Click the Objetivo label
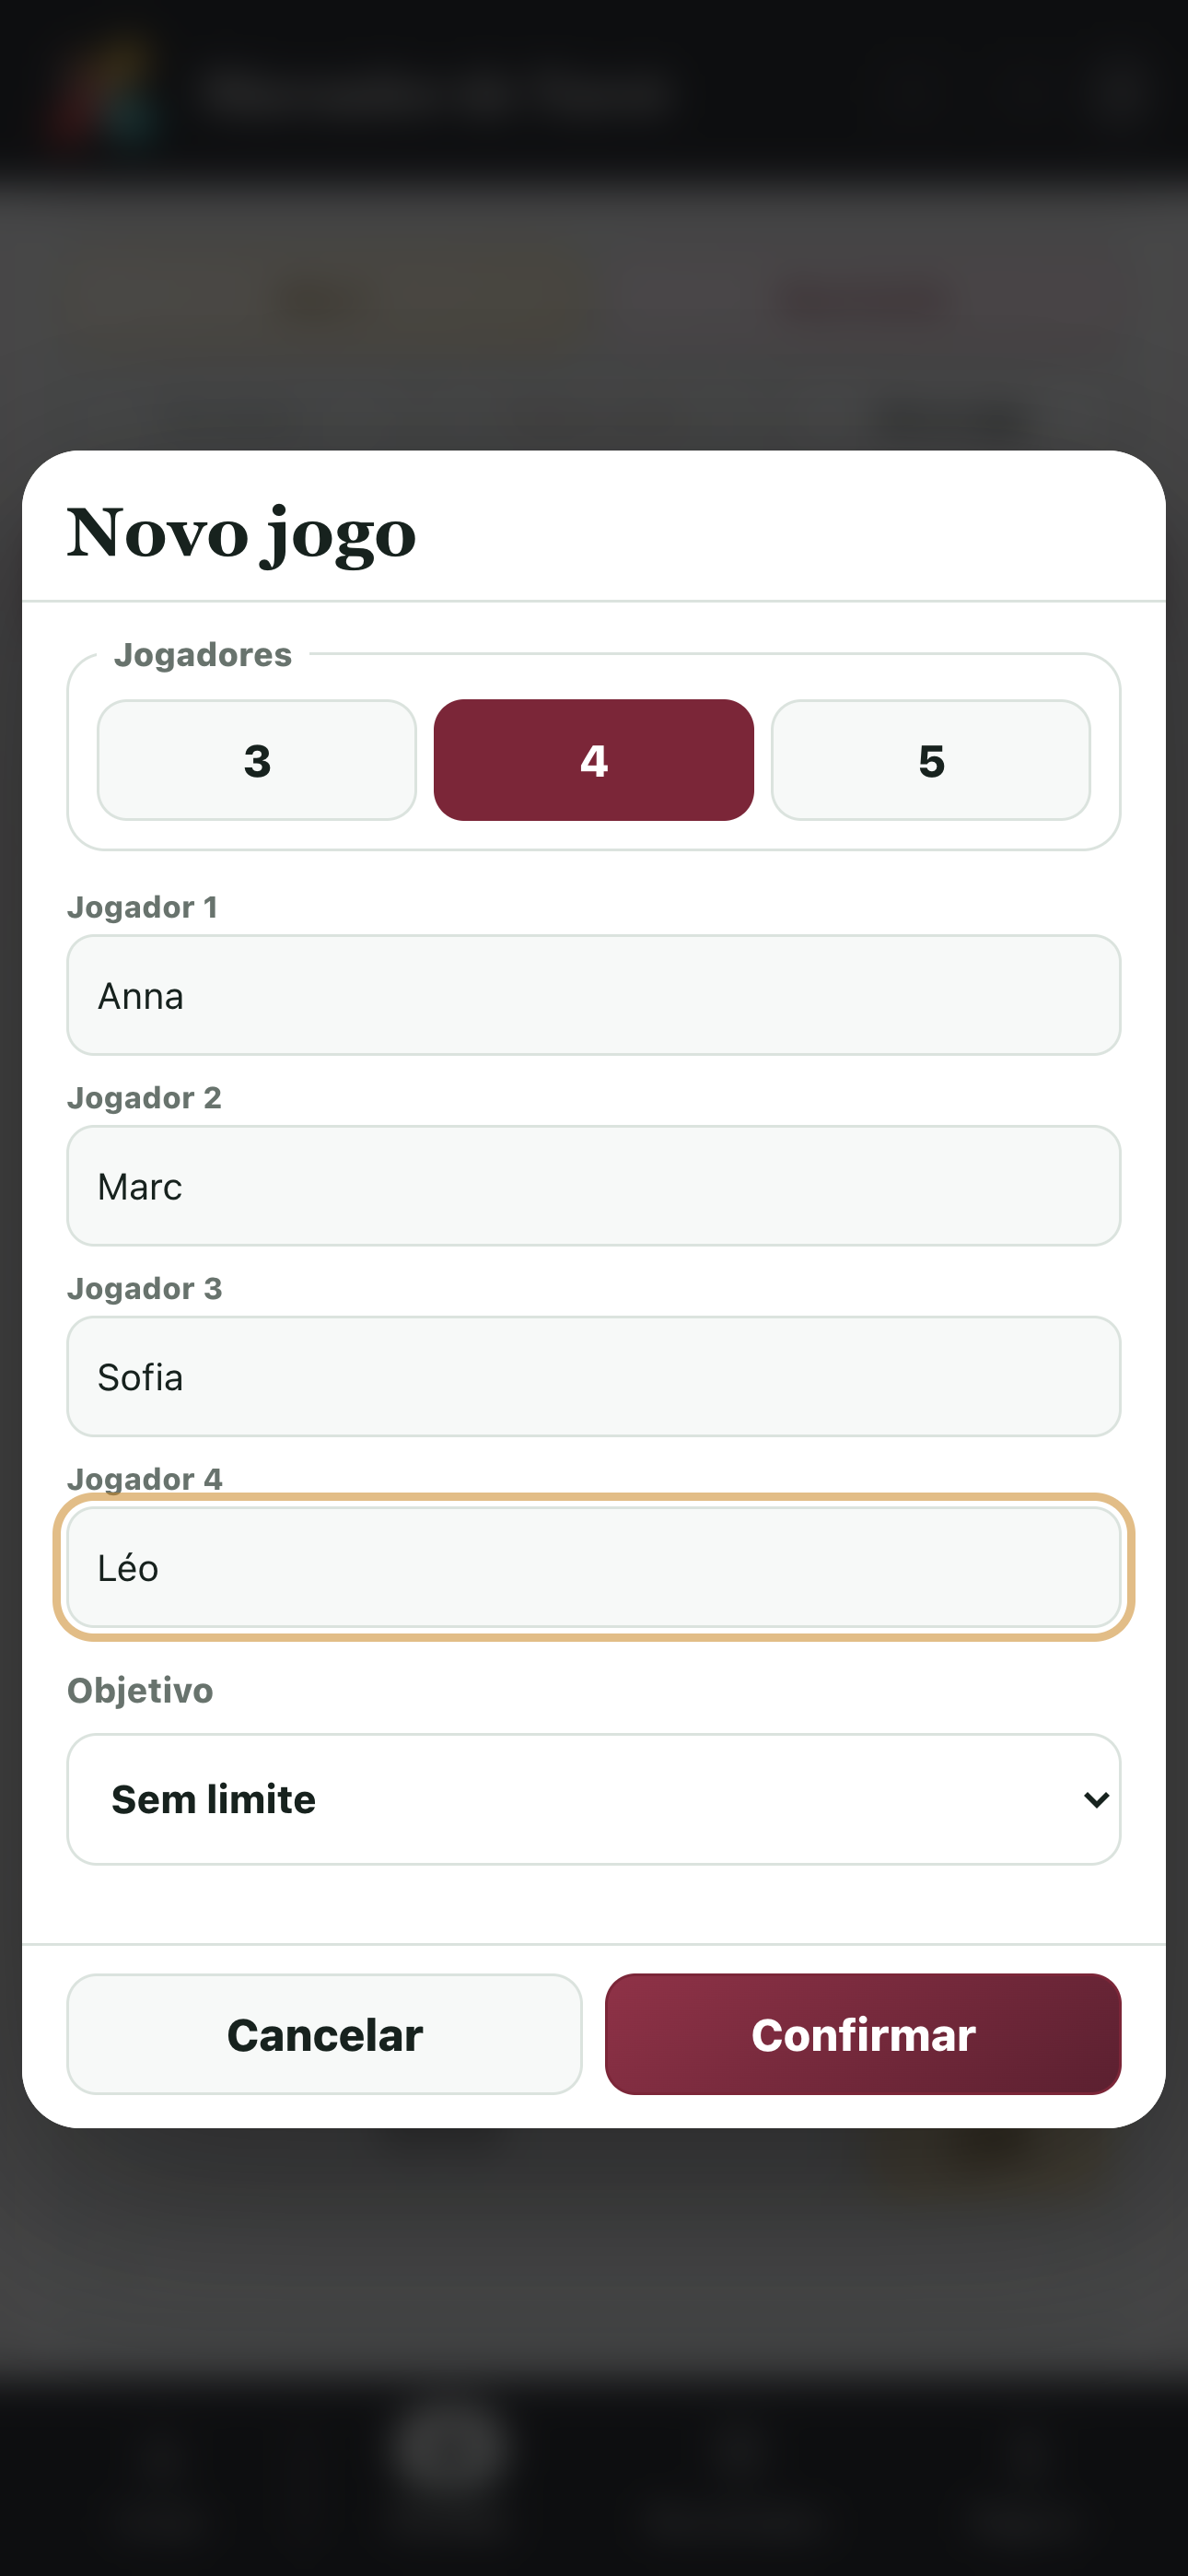The image size is (1188, 2576). (140, 1690)
